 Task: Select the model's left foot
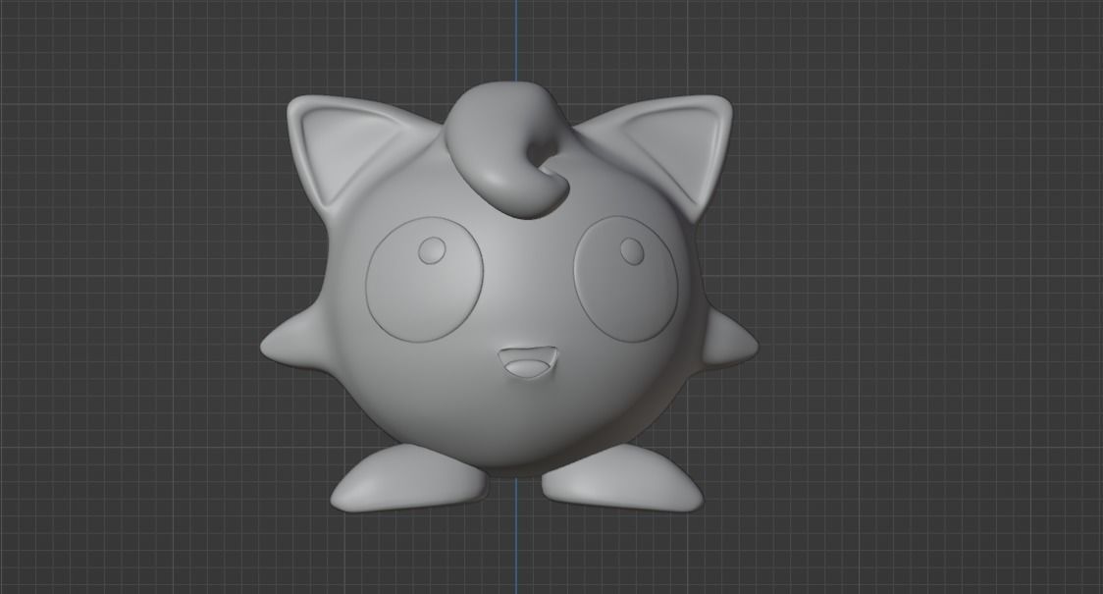pos(409,478)
